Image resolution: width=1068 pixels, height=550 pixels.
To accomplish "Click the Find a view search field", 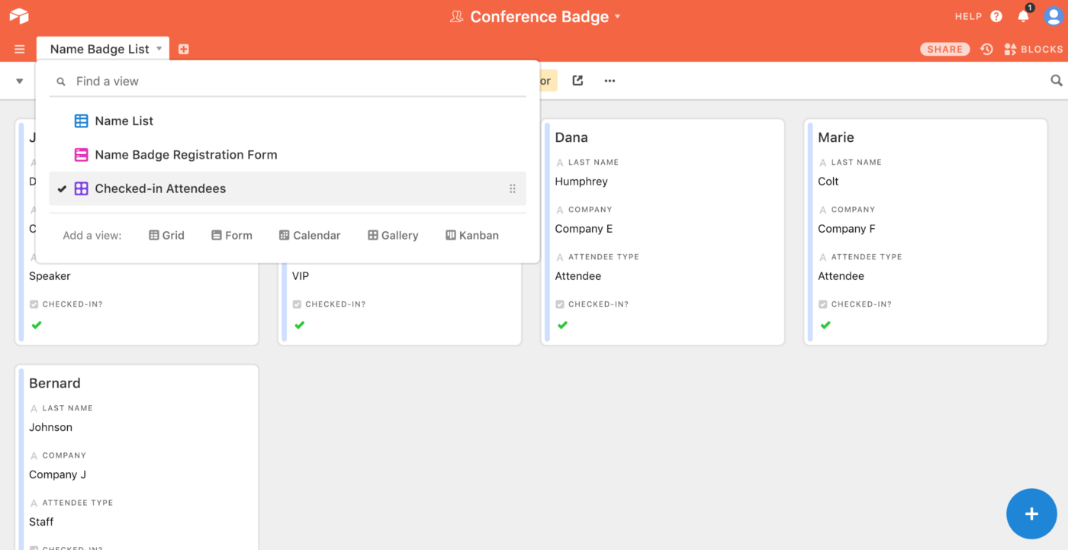I will click(288, 81).
